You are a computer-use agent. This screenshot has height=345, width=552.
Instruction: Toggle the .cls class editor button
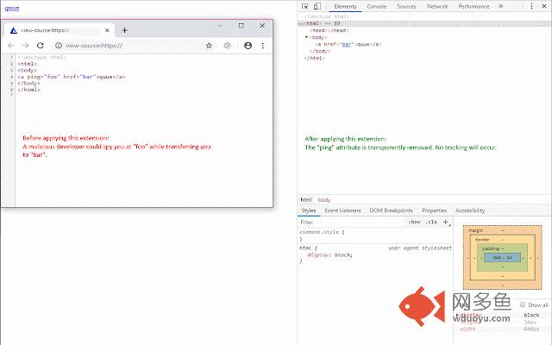[431, 223]
